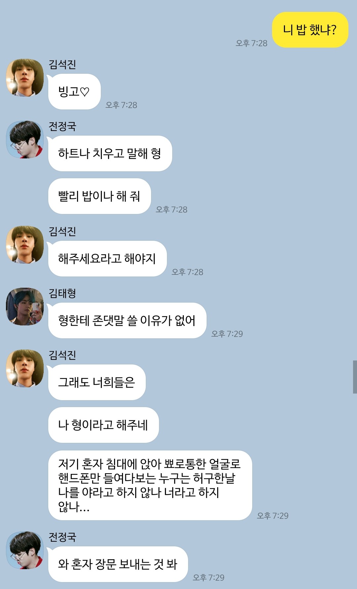This screenshot has height=589, width=357.
Task: Click the 김태형 sender name
Action: (62, 293)
